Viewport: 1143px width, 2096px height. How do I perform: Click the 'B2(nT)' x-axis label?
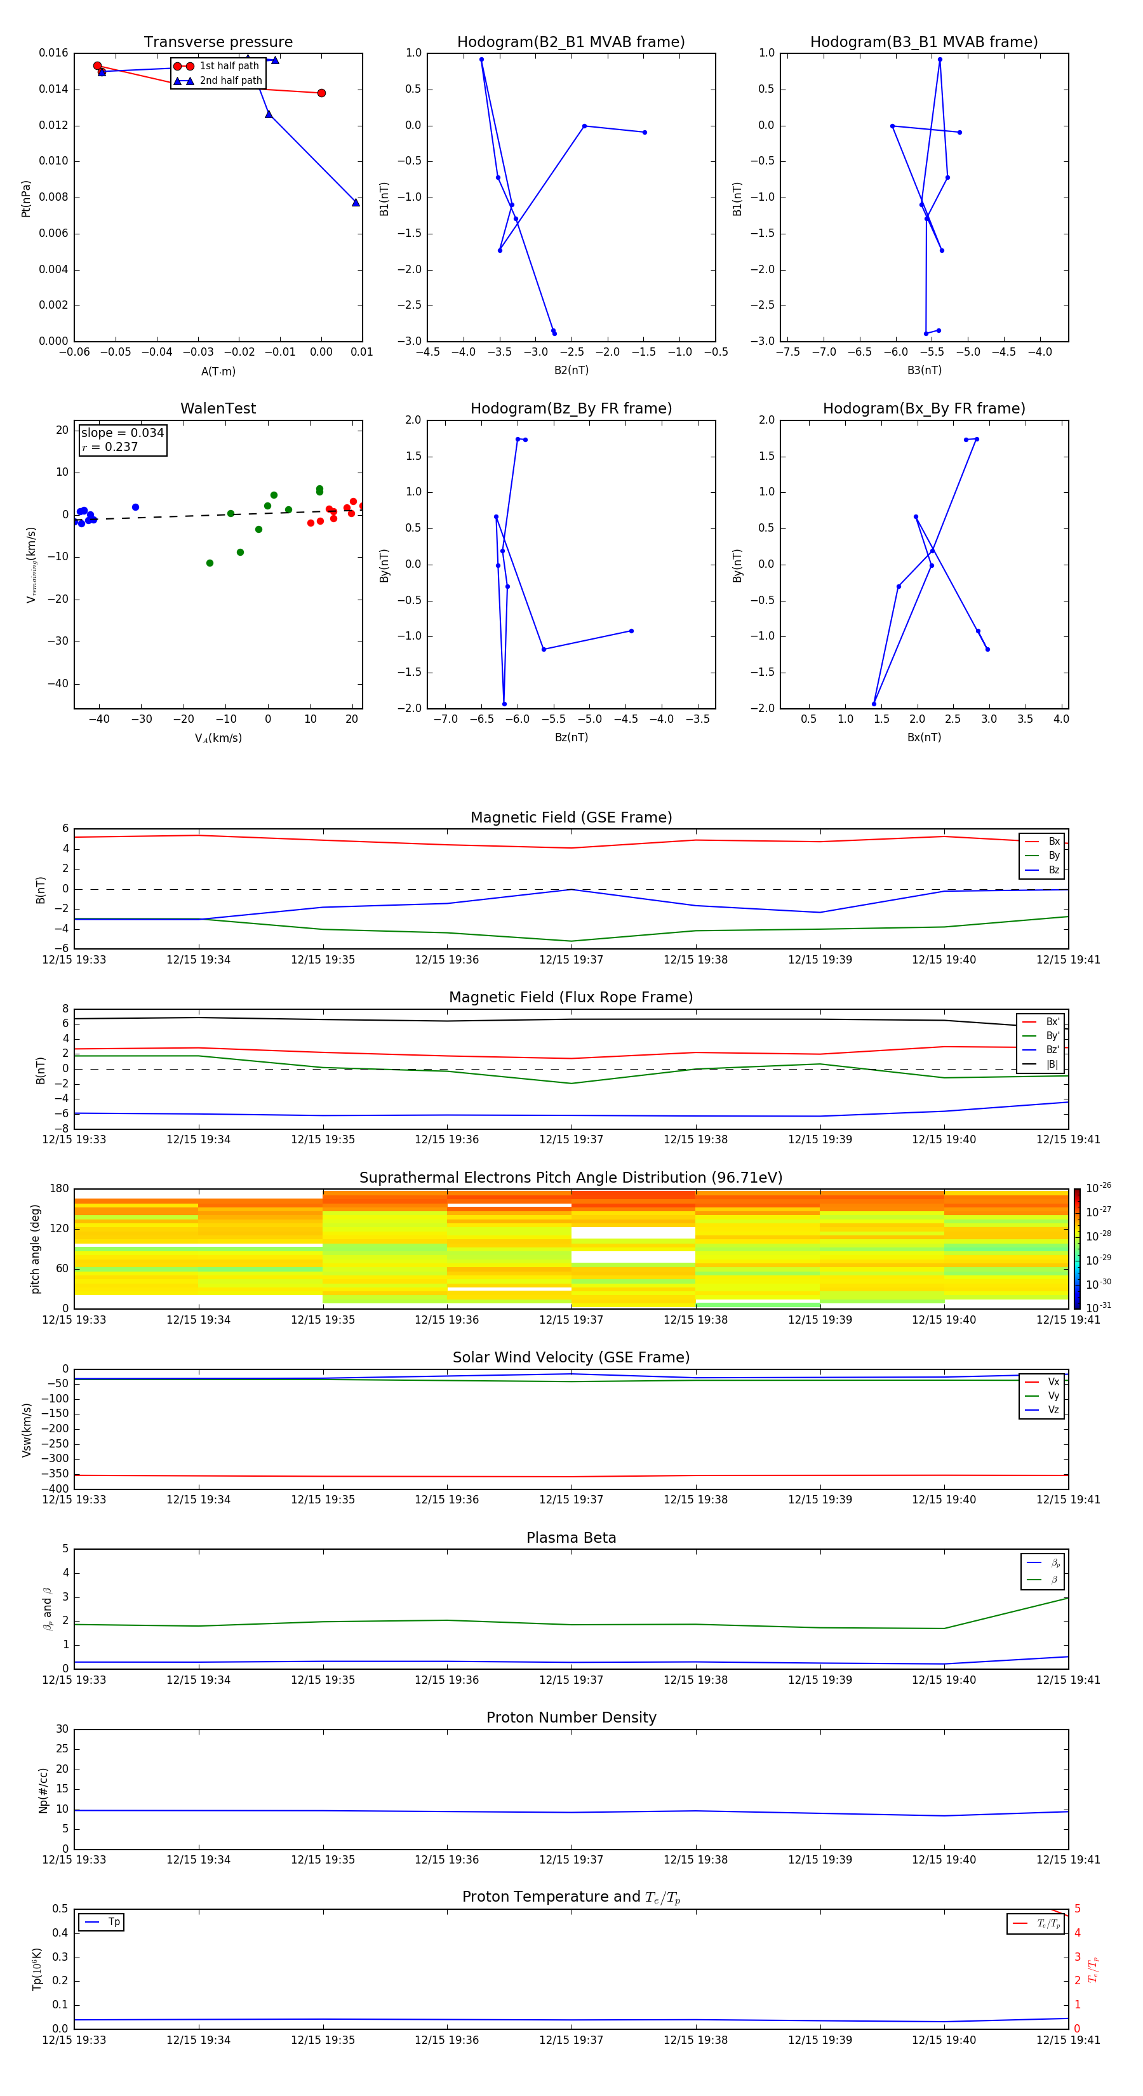tap(571, 370)
